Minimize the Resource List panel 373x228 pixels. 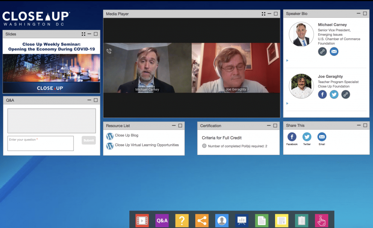tap(174, 125)
